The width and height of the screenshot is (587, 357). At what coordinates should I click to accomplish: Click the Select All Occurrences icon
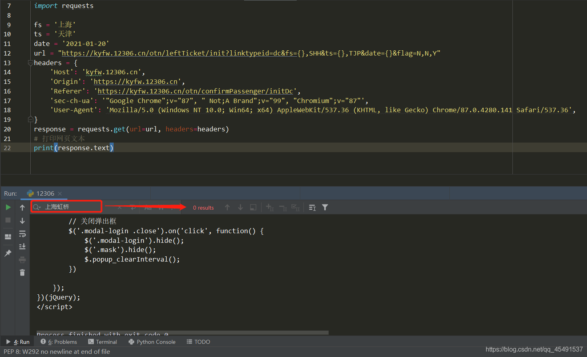click(x=253, y=207)
